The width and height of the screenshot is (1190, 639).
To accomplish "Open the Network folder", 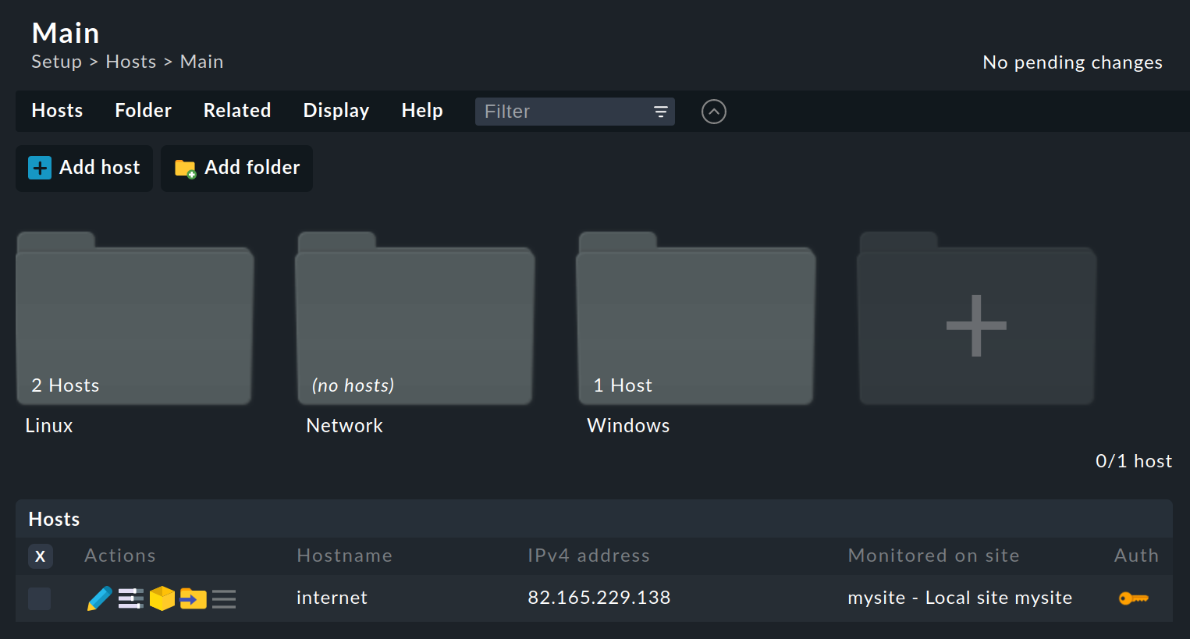I will coord(415,318).
